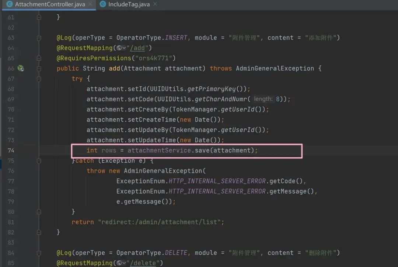Click line number 74 in the gutter
This screenshot has height=267, width=398.
pos(11,150)
